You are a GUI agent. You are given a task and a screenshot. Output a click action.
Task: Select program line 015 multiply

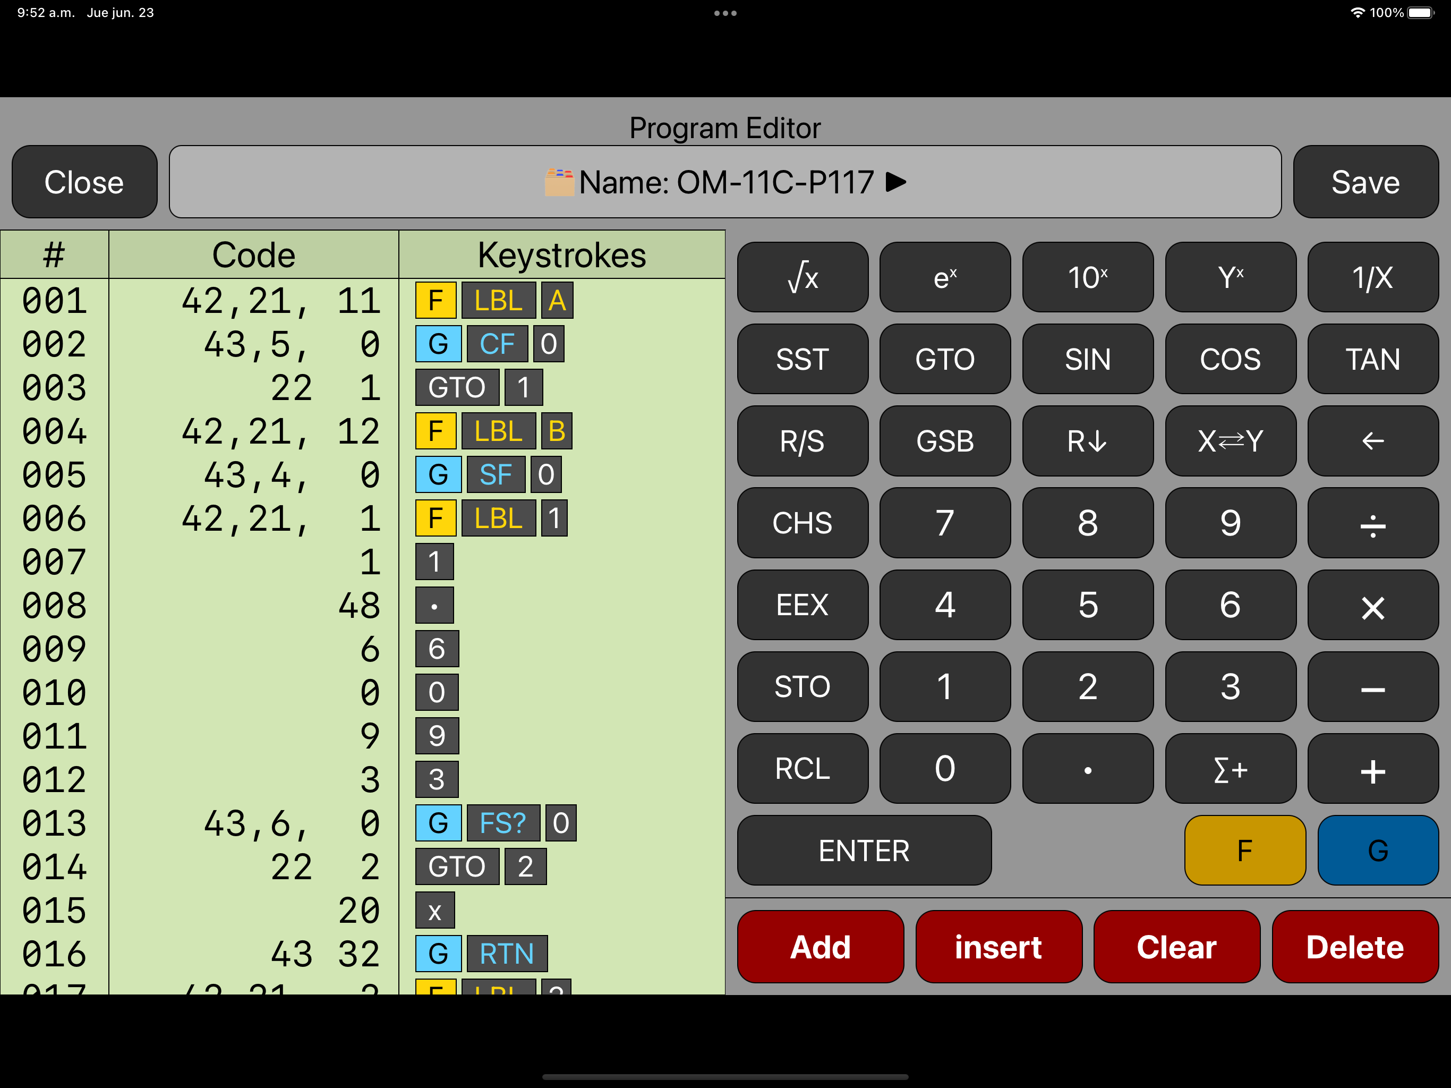pyautogui.click(x=363, y=910)
